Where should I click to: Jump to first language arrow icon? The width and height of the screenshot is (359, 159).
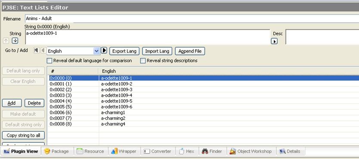(x=36, y=50)
